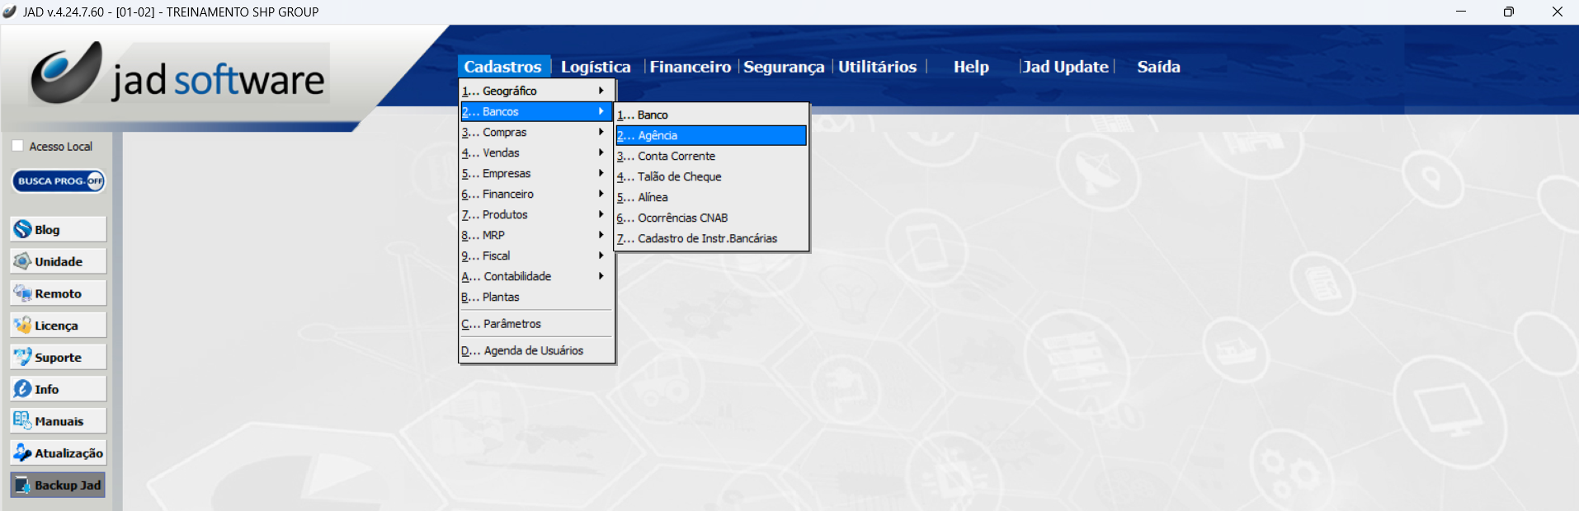
Task: Click the Atualização update icon
Action: 22,452
